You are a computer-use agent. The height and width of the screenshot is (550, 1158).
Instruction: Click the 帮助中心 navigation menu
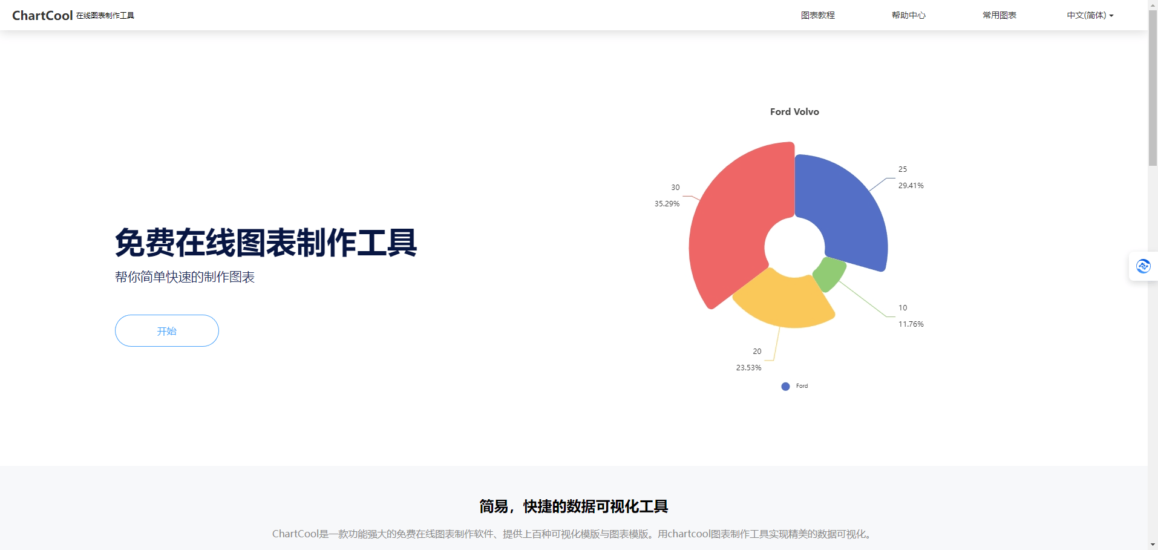[x=908, y=15]
